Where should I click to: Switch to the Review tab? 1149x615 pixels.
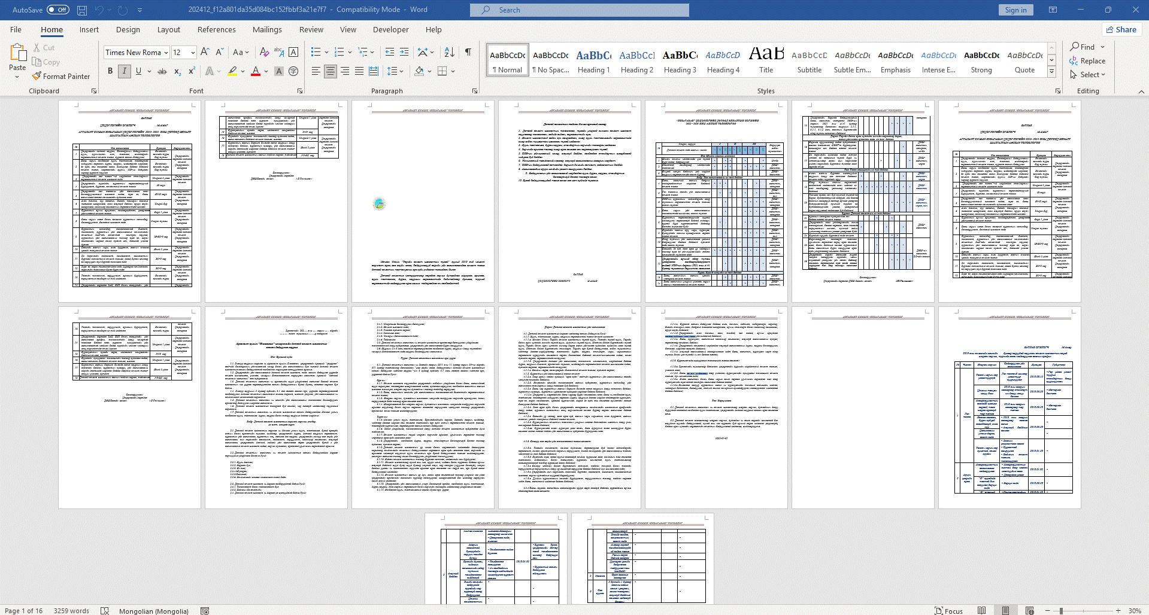pyautogui.click(x=311, y=29)
